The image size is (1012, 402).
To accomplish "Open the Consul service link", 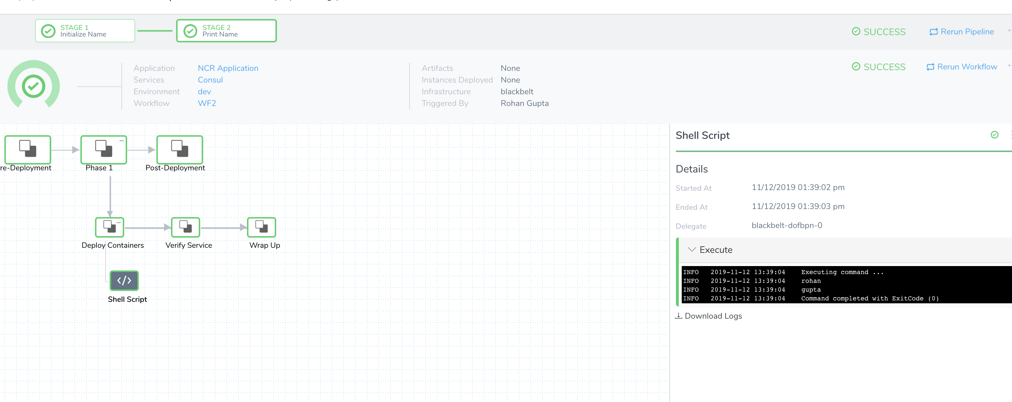I will (210, 80).
